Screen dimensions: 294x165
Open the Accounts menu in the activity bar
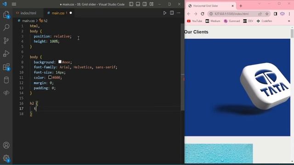[6, 145]
